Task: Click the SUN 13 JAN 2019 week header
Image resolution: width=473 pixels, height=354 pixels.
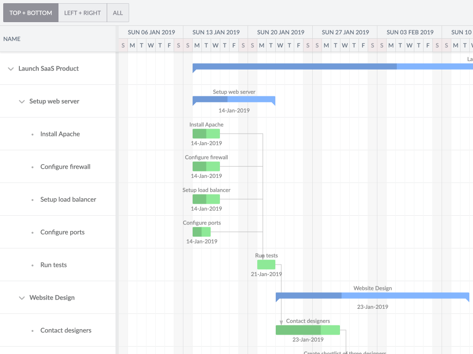Action: click(216, 32)
